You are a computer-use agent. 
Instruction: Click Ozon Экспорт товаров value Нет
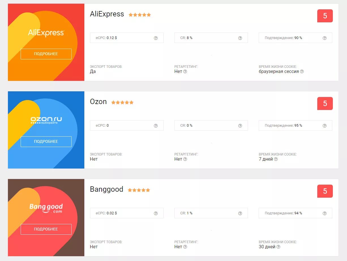tap(94, 159)
